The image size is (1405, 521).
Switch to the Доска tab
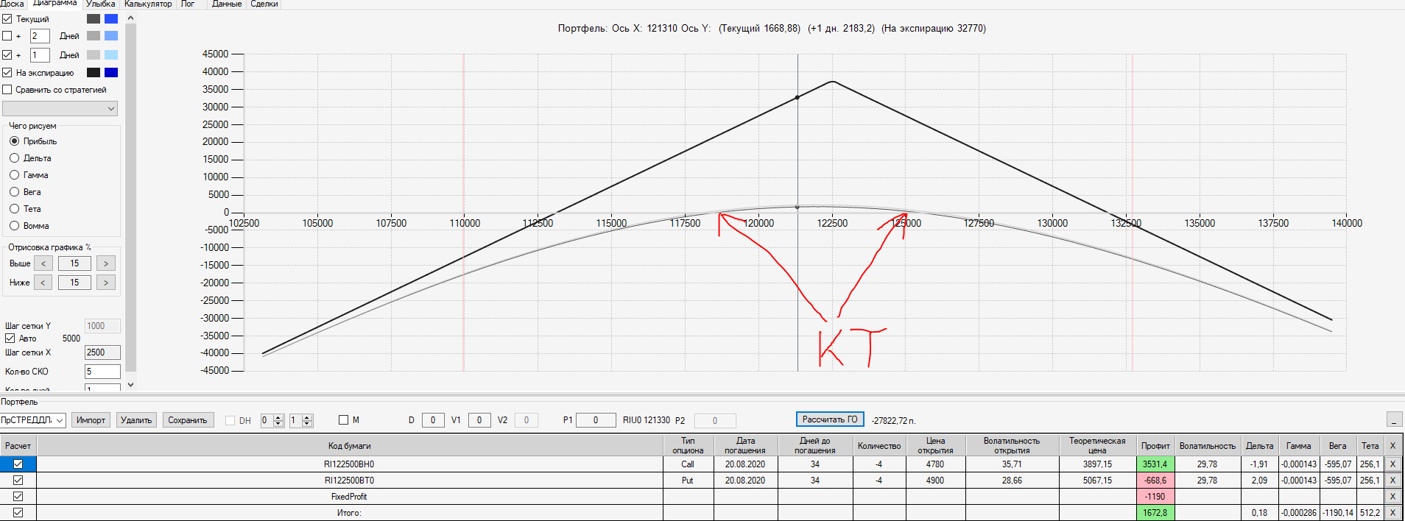[x=12, y=4]
